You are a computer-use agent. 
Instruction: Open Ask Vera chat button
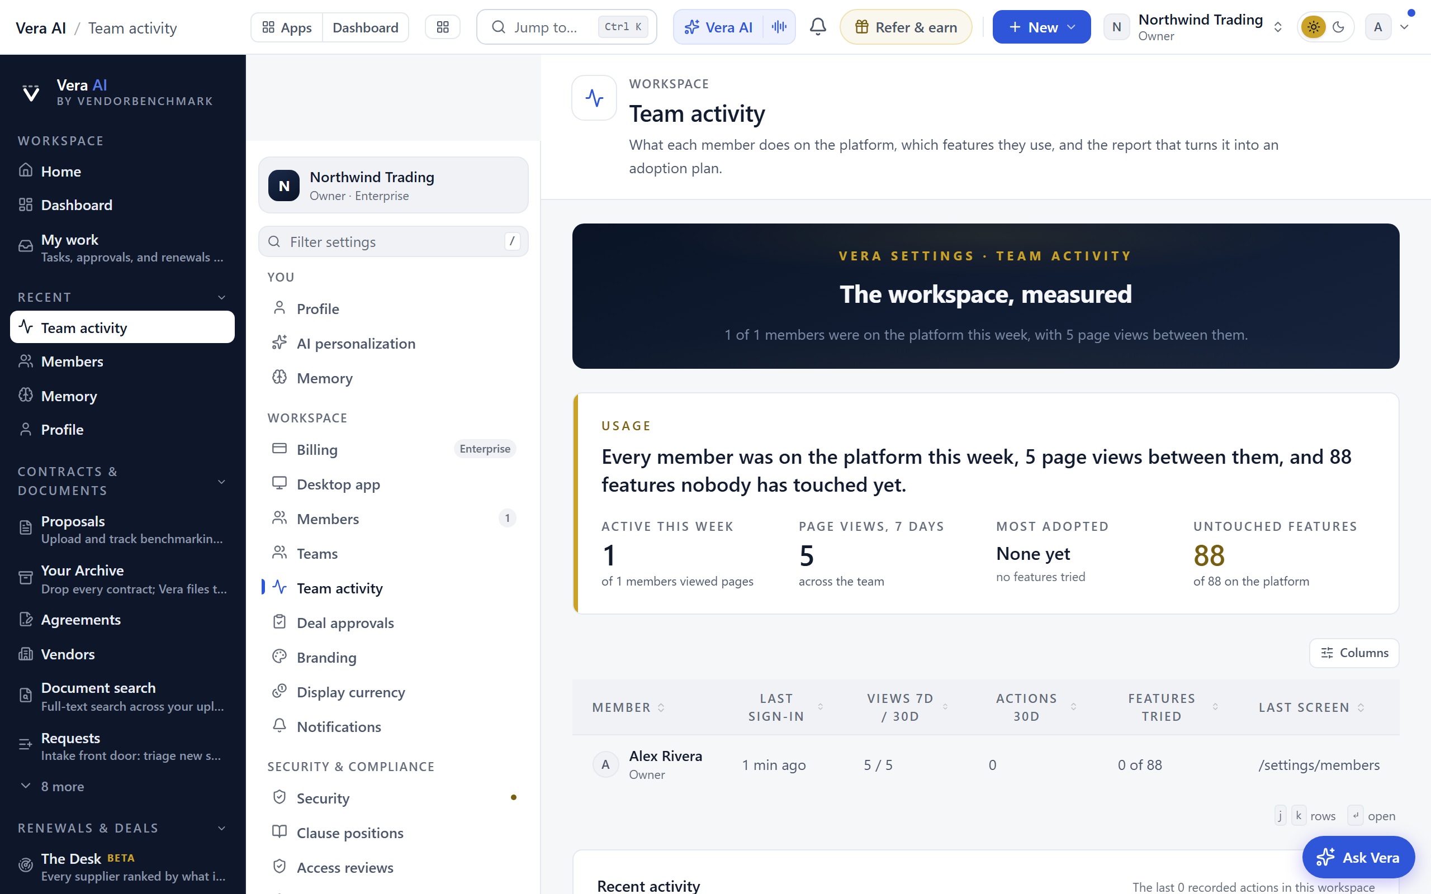(x=1358, y=857)
